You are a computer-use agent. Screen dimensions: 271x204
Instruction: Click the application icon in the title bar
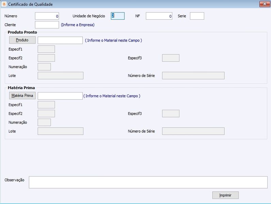(4, 4)
